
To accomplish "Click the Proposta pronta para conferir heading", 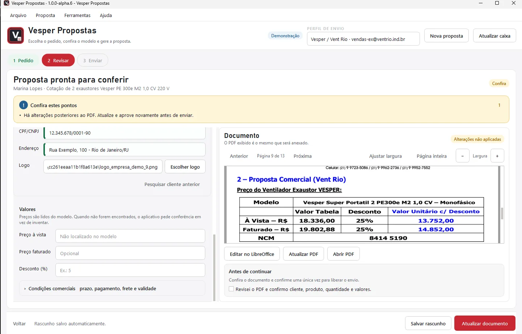I will [71, 80].
